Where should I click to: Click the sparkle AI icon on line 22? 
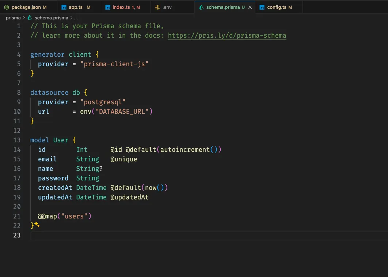click(37, 224)
